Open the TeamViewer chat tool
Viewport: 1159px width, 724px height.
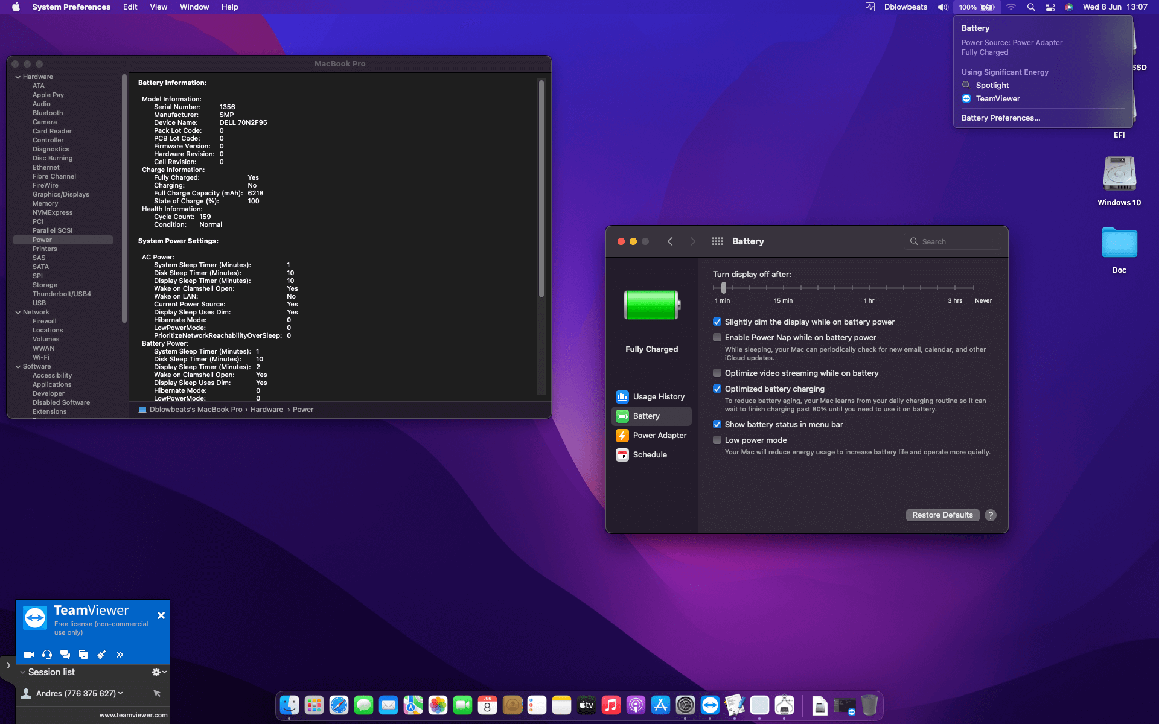pyautogui.click(x=65, y=654)
